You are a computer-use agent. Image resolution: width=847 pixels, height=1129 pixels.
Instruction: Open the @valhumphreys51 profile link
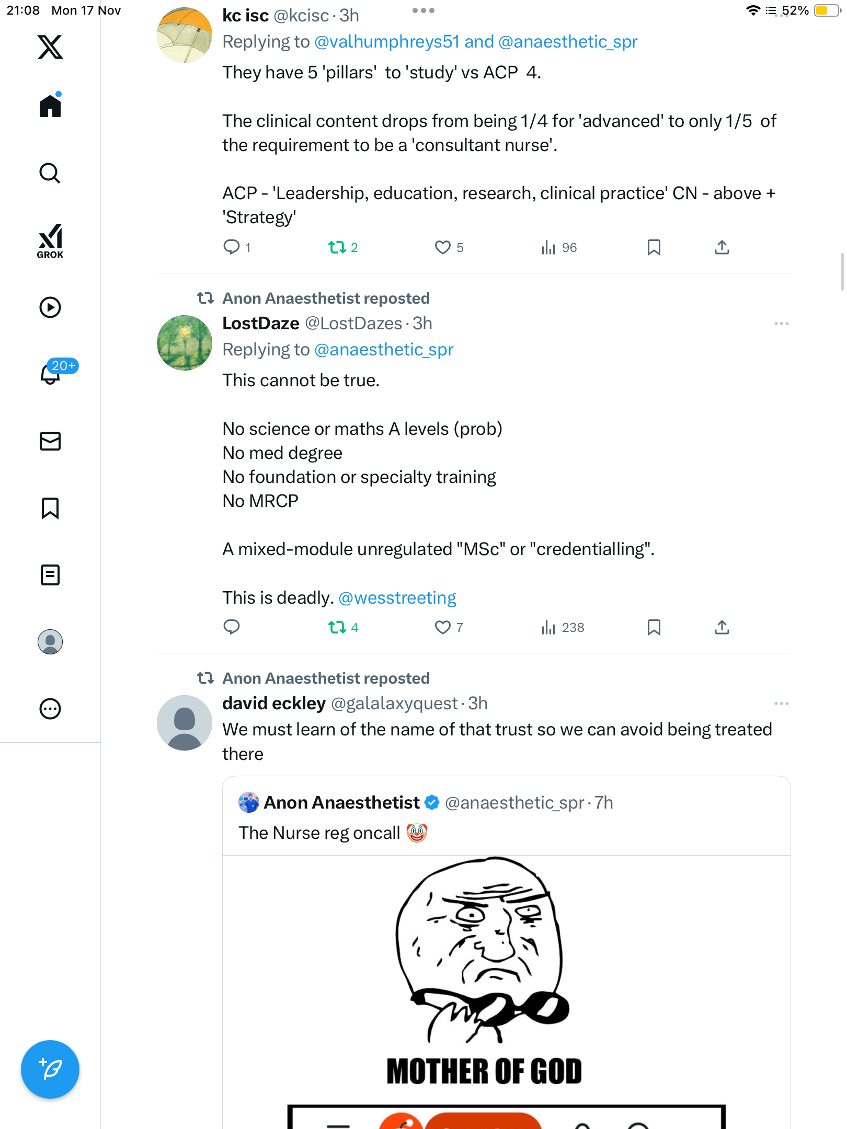click(x=387, y=42)
